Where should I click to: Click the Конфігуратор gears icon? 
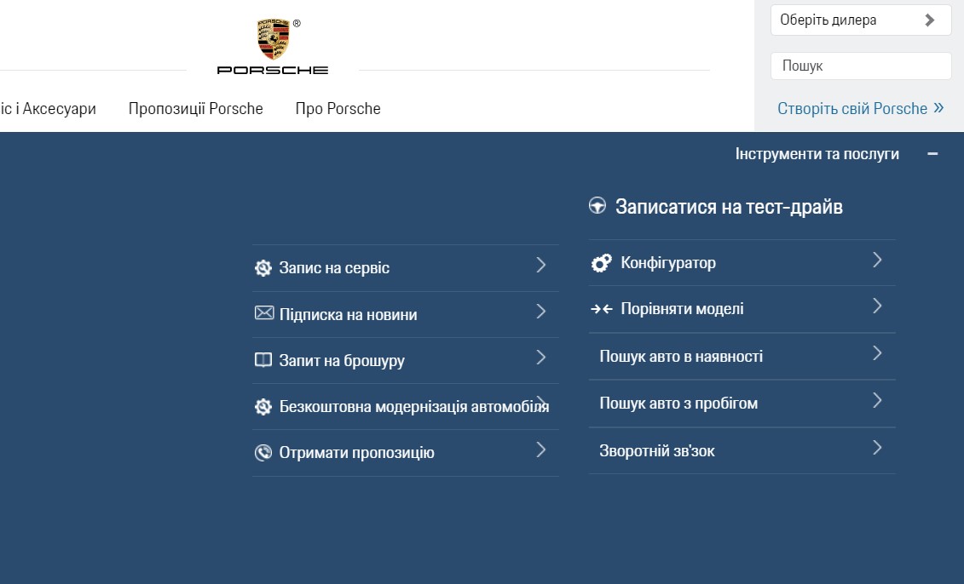pyautogui.click(x=601, y=263)
